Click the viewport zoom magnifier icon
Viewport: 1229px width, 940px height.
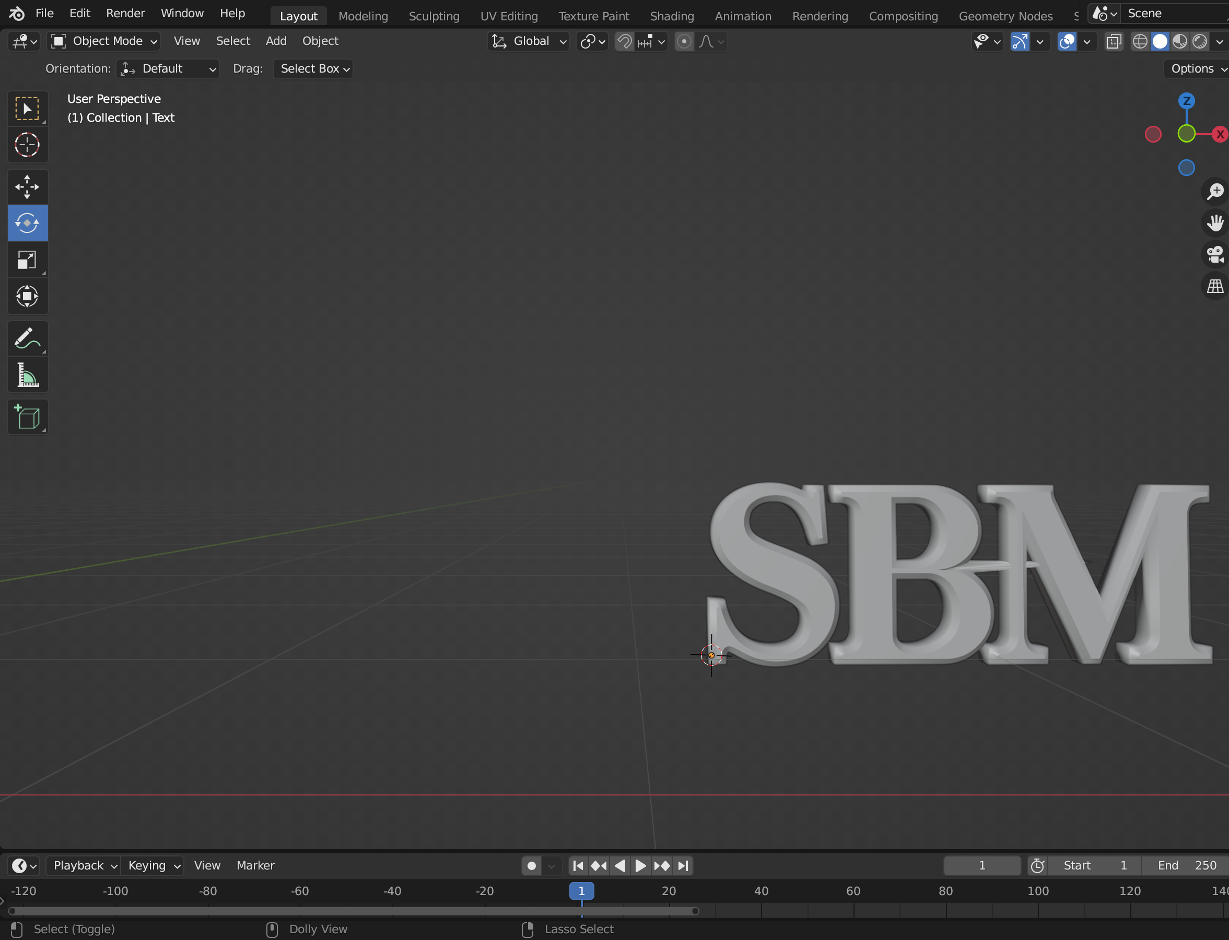[x=1215, y=191]
